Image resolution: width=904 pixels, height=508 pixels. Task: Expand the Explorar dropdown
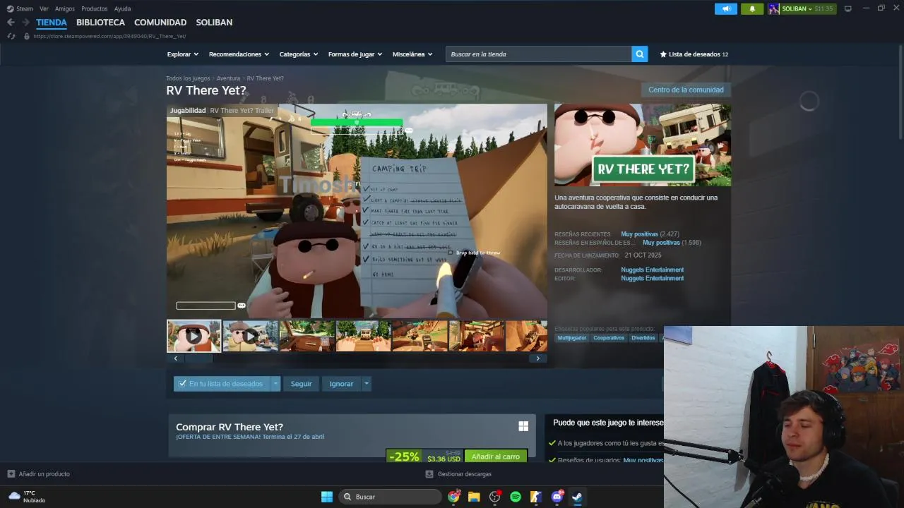click(183, 54)
